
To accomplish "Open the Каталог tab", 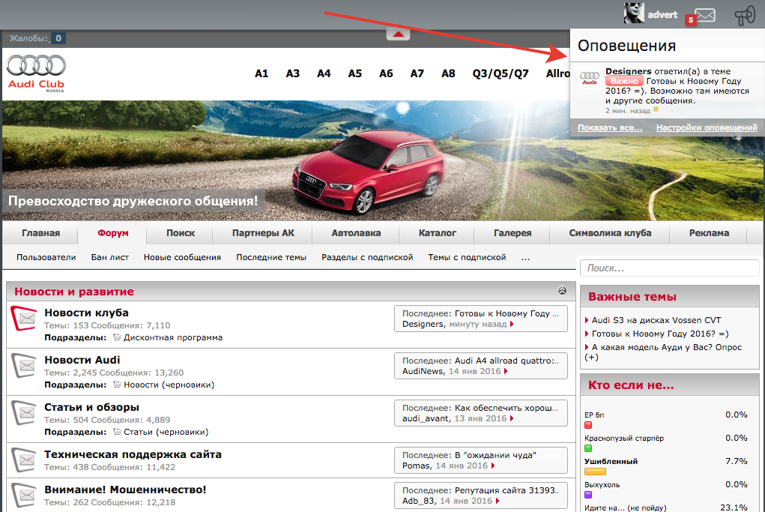I will (437, 233).
